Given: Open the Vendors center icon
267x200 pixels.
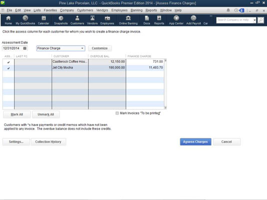Looking at the screenshot, I should (x=92, y=20).
